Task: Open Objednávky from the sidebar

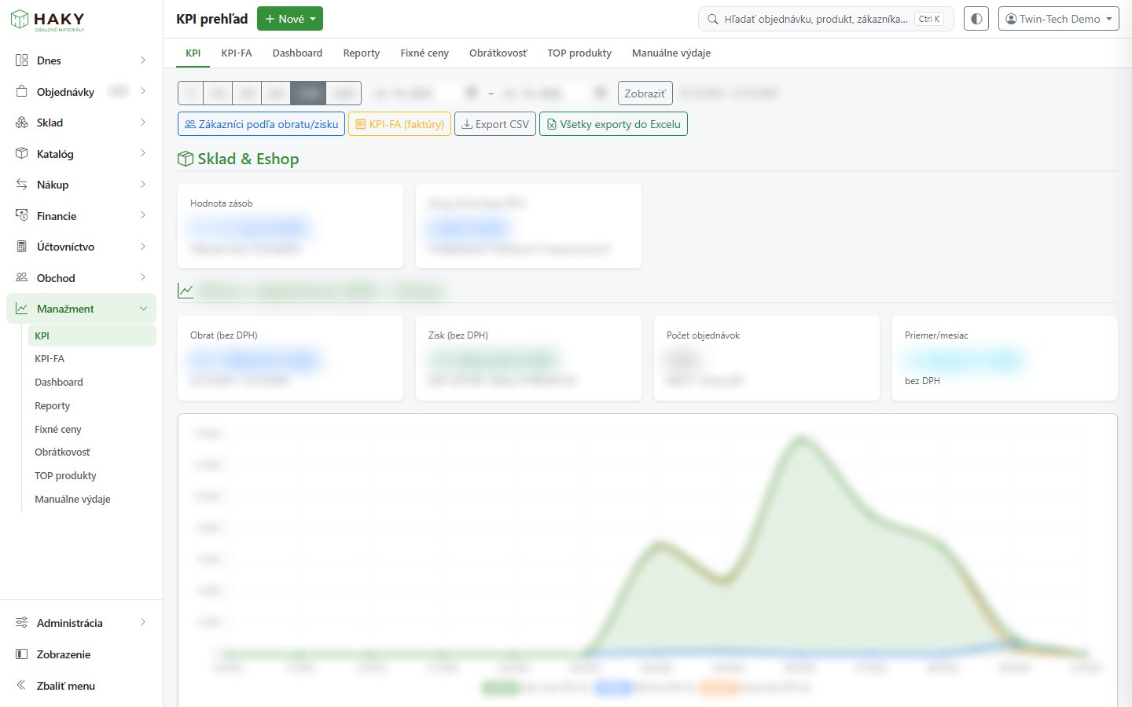Action: [81, 92]
